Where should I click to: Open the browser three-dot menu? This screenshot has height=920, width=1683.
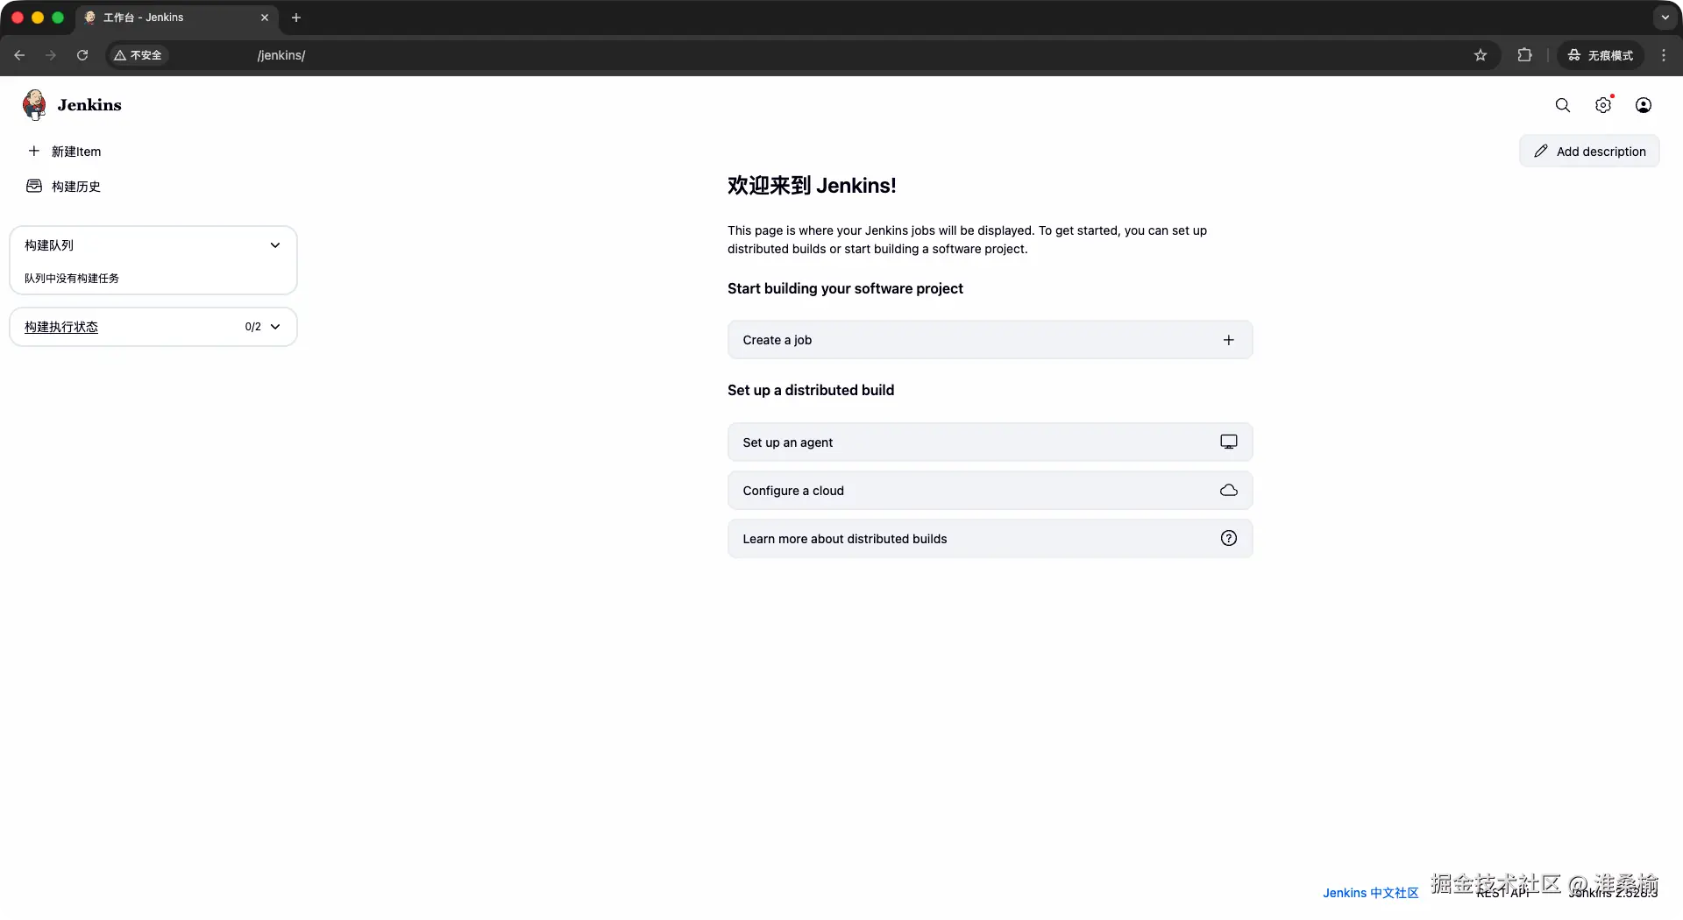coord(1664,55)
